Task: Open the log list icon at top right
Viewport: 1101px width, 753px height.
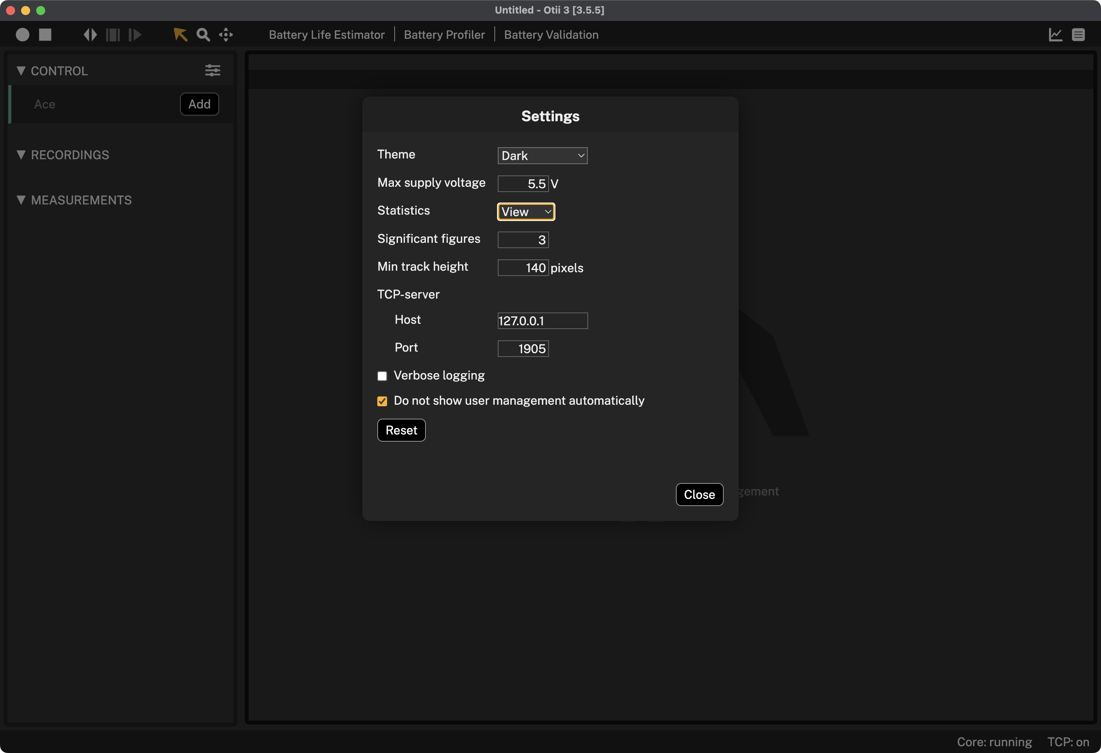Action: coord(1078,35)
